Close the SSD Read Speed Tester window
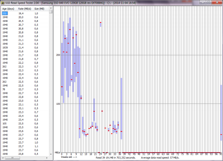 pyautogui.click(x=217, y=2)
